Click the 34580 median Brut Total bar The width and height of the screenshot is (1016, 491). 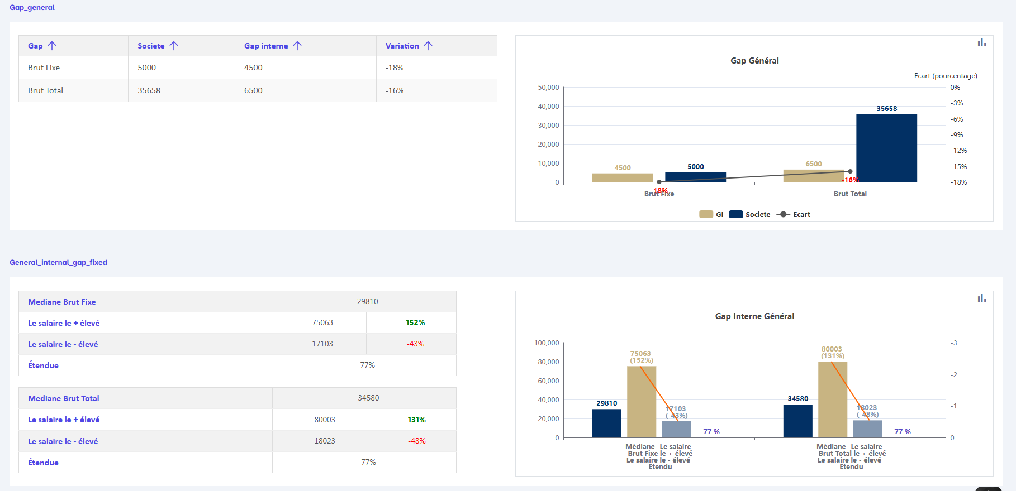click(797, 421)
